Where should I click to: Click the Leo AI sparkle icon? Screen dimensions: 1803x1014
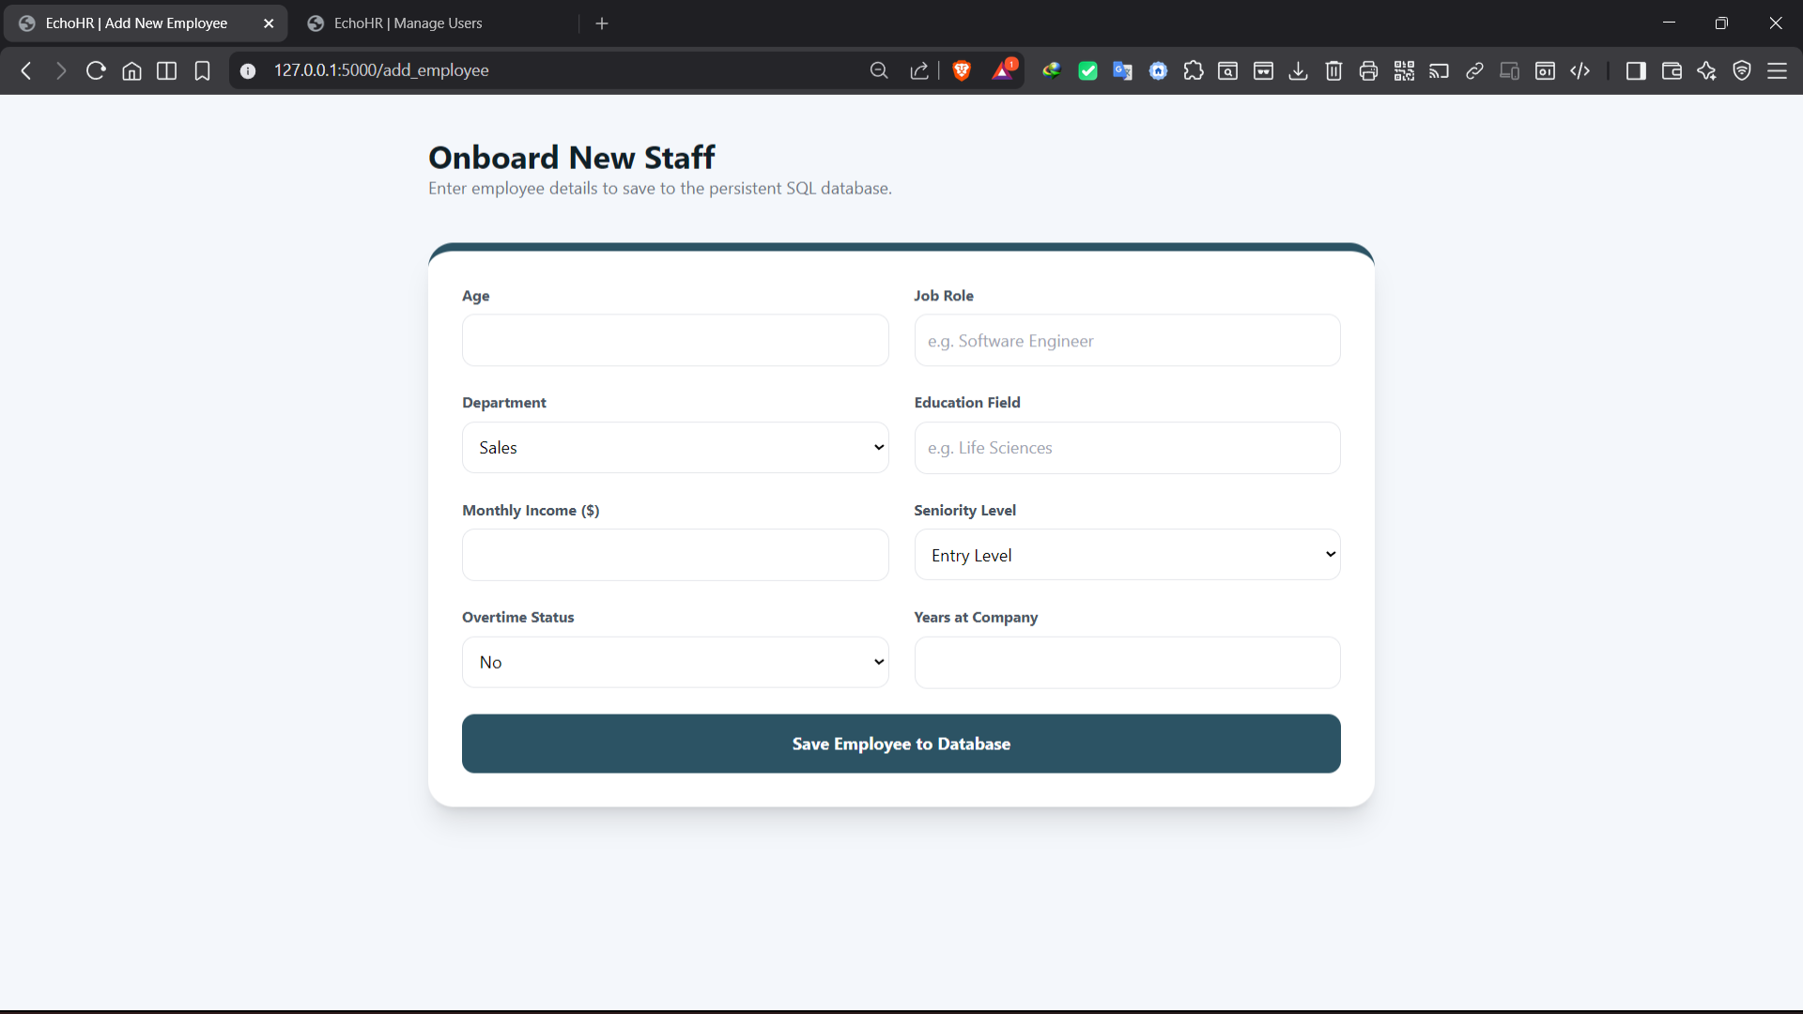click(1706, 70)
